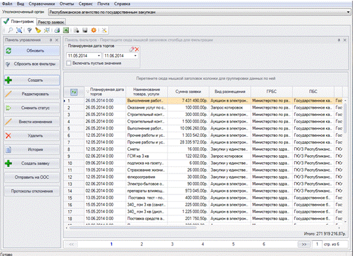The width and height of the screenshot is (353, 256).
Task: Export to Excel using the green toolbar icon
Action: [x=65, y=30]
